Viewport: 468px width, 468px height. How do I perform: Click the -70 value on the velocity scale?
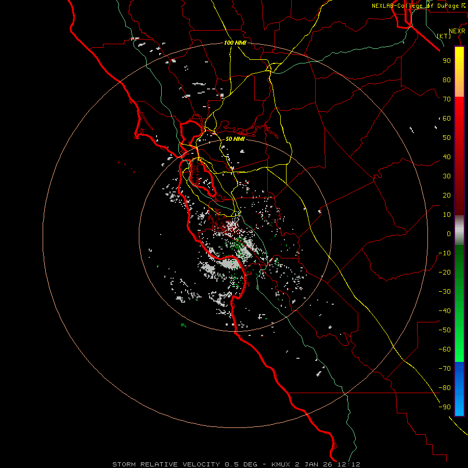click(445, 369)
